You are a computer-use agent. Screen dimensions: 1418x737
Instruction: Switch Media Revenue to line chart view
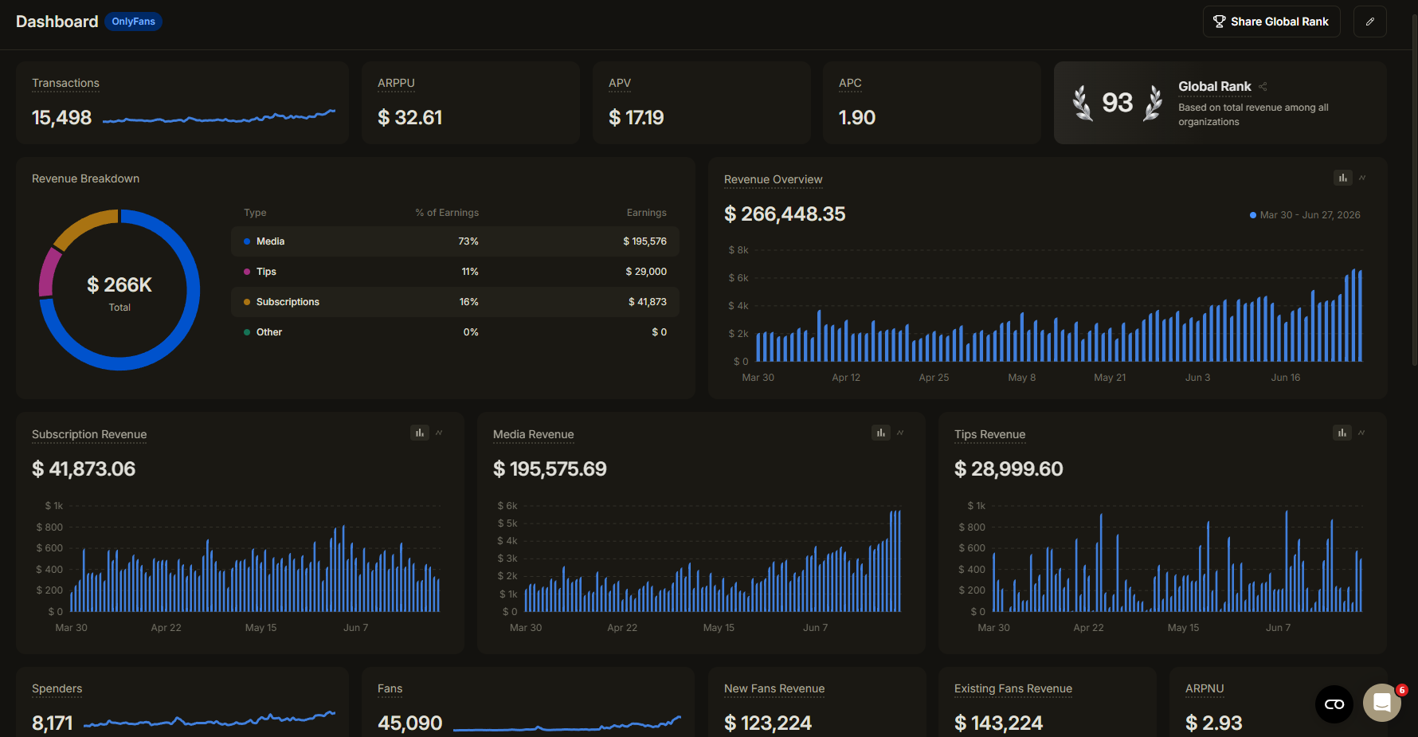click(x=900, y=433)
